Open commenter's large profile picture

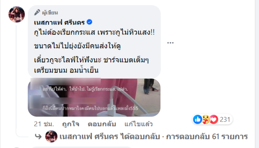pos(17,15)
